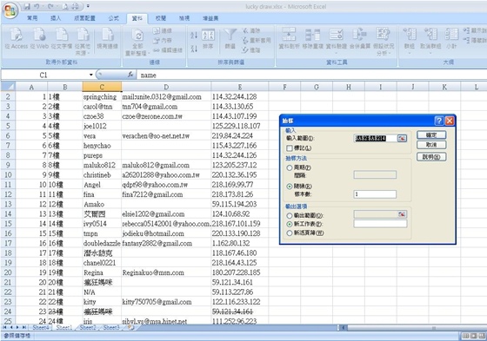Image resolution: width=487 pixels, height=341 pixels.
Task: Switch to the 公式 Formulas tab
Action: [x=114, y=18]
